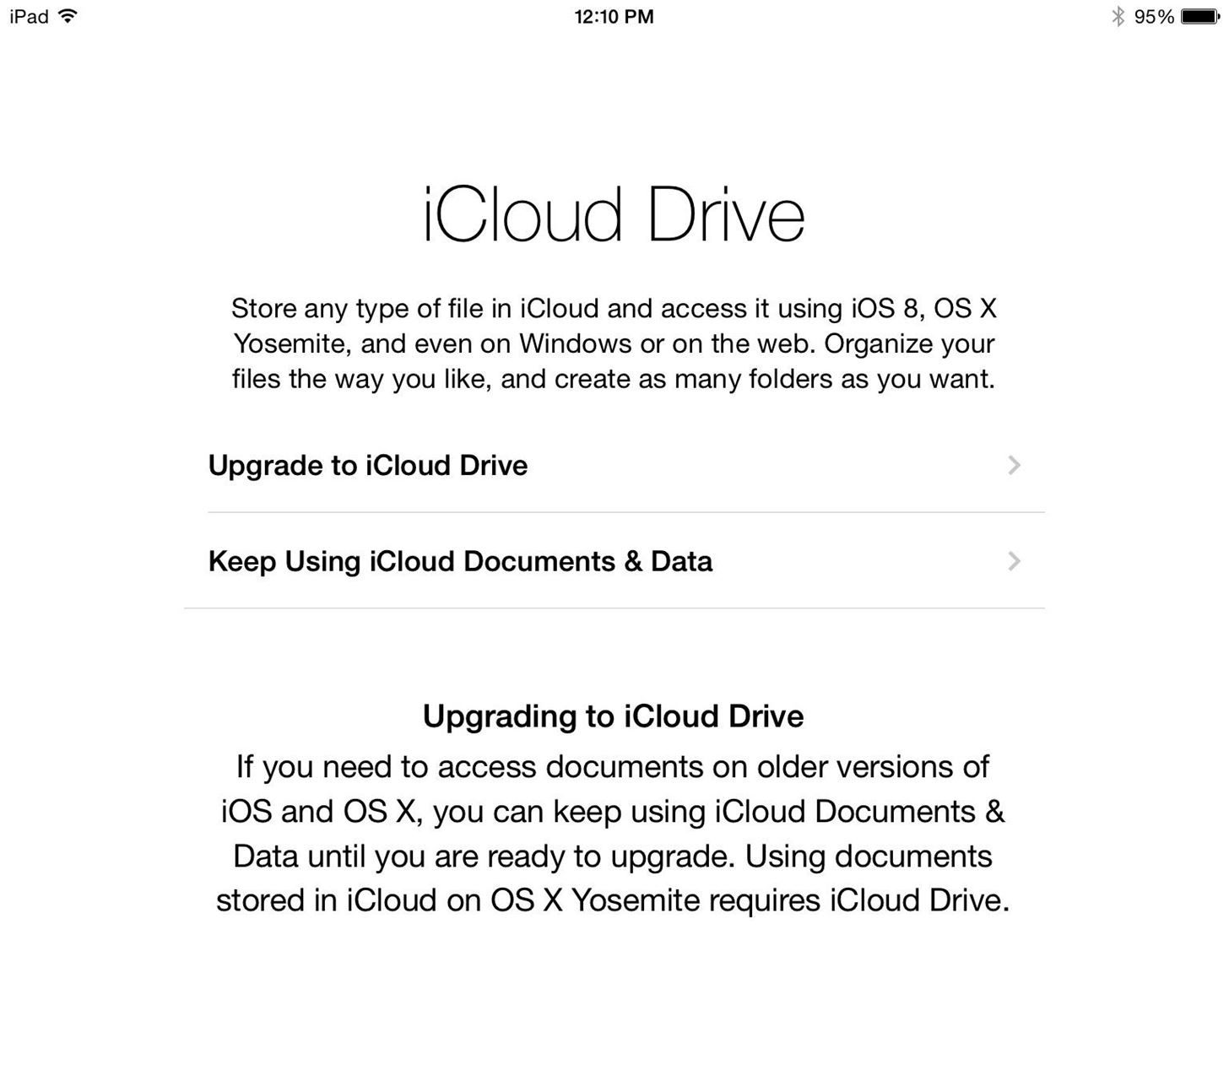Tap the Bluetooth icon near the battery
This screenshot has height=1086, width=1229.
1119,15
